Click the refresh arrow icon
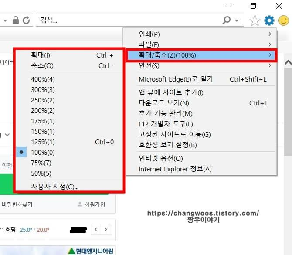The height and width of the screenshot is (255, 292). click(26, 20)
